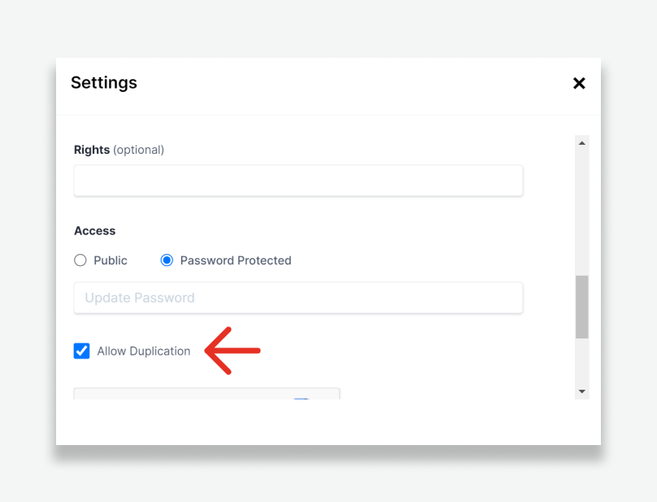The image size is (657, 502).
Task: Click the scrollbar up arrow
Action: 581,143
